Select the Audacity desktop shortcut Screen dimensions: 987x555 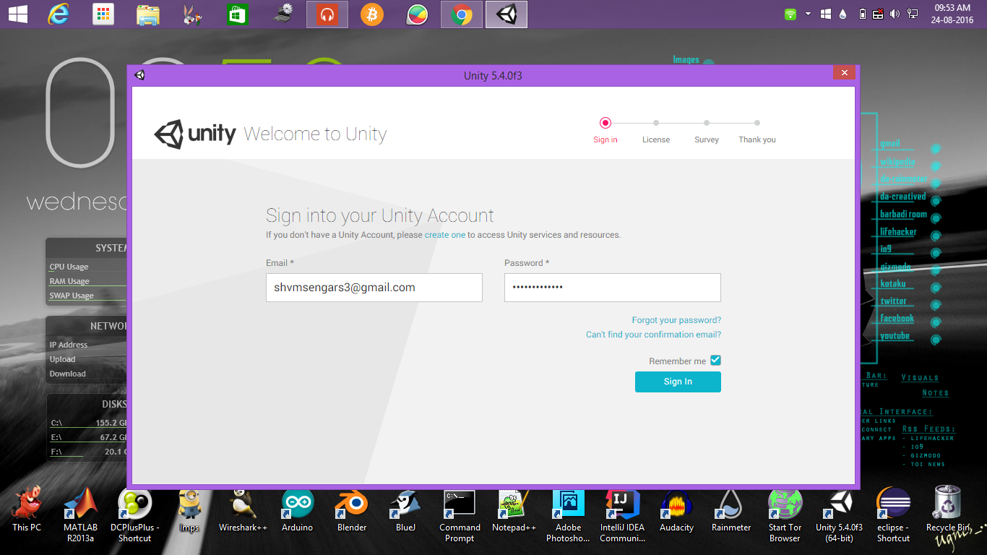(x=677, y=510)
